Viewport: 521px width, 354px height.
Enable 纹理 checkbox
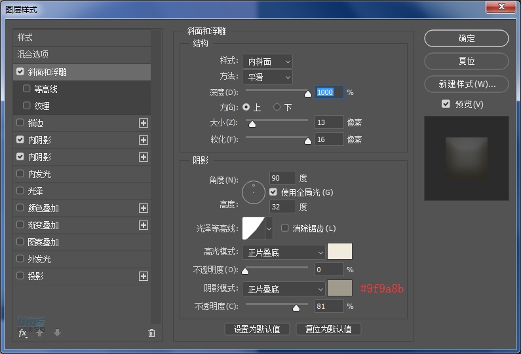pos(27,105)
